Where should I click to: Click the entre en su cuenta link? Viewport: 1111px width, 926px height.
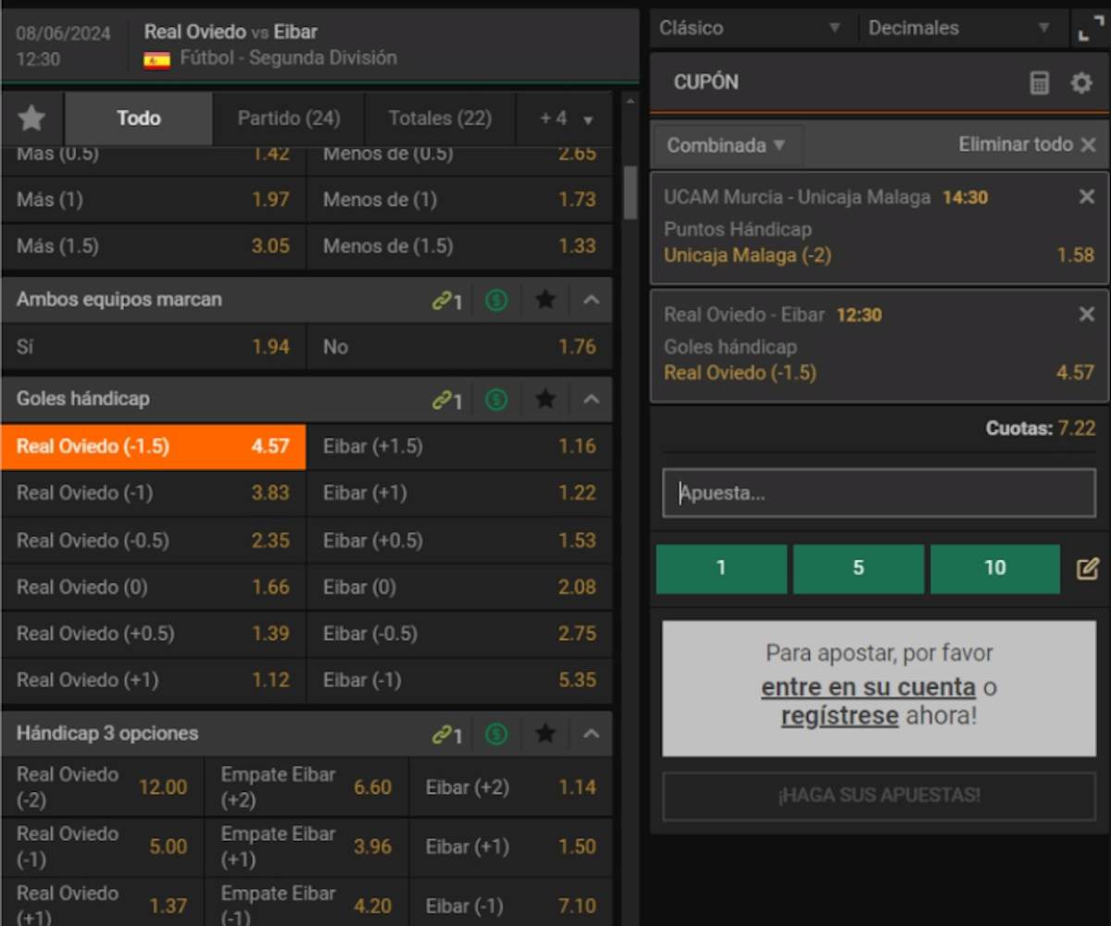point(868,686)
